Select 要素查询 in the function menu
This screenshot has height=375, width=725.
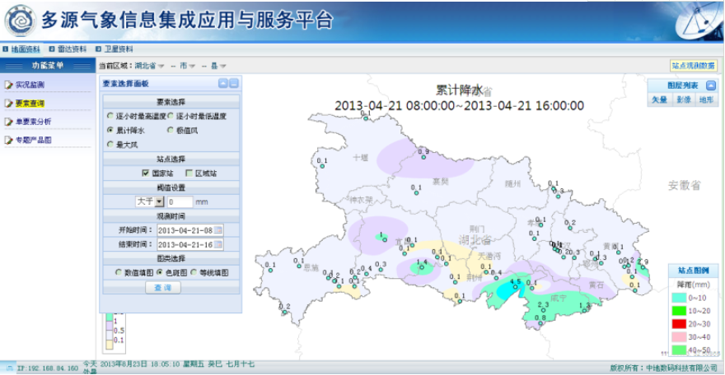pyautogui.click(x=30, y=104)
